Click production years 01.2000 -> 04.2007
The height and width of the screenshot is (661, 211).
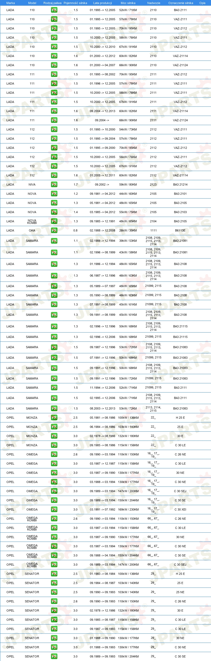click(103, 65)
